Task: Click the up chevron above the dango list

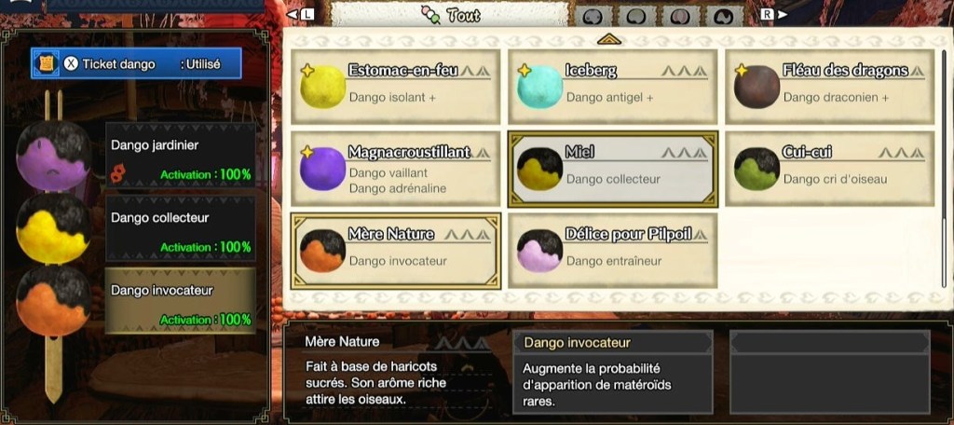Action: [x=609, y=39]
